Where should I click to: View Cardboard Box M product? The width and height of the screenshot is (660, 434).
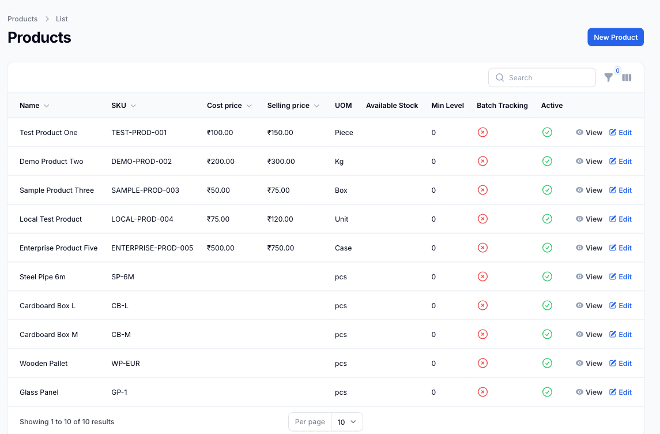coord(589,335)
